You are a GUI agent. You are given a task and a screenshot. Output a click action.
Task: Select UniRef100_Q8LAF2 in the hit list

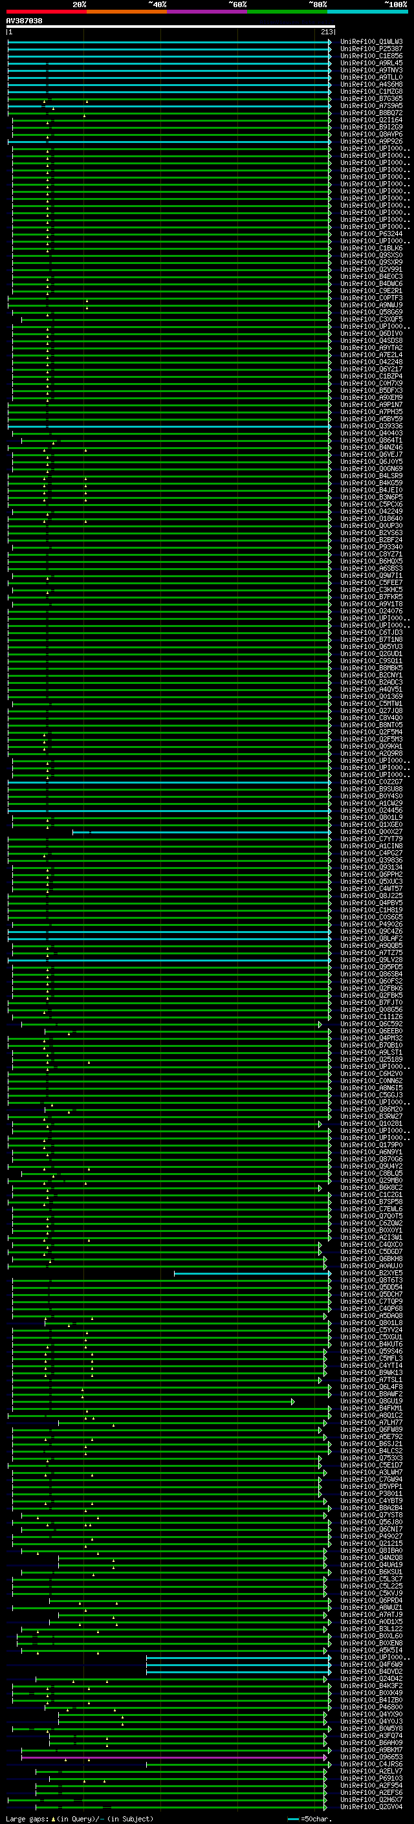(371, 938)
